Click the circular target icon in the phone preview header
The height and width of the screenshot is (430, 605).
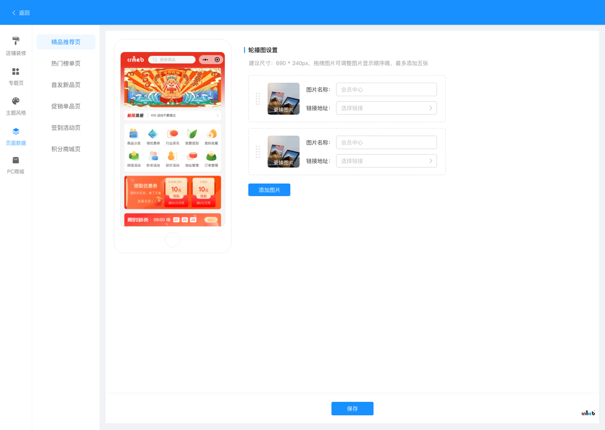click(217, 59)
